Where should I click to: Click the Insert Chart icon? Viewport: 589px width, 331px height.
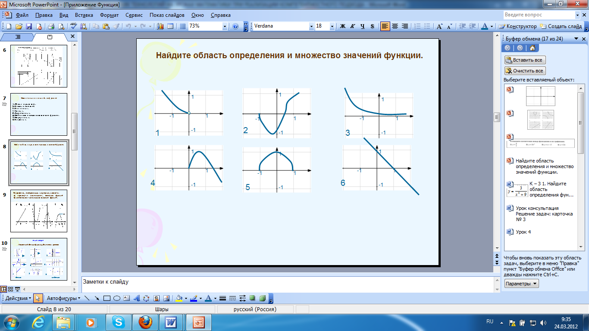pos(161,26)
